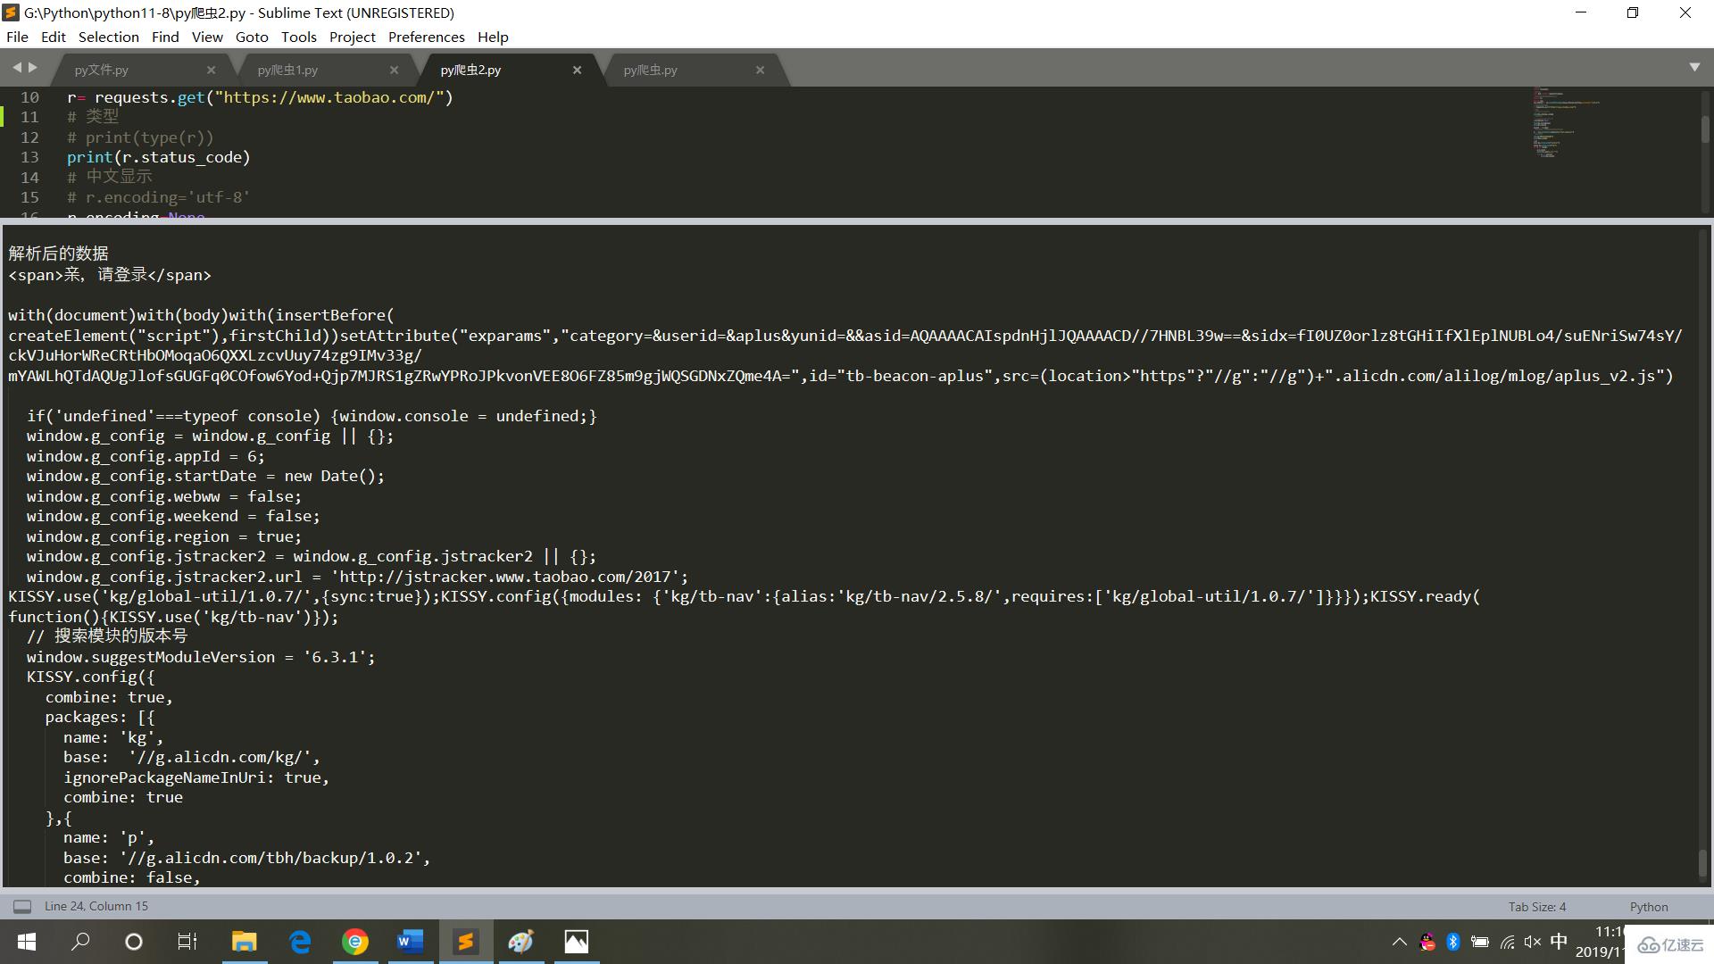
Task: Click the window.g_config.weekend = false line
Action: pos(173,516)
